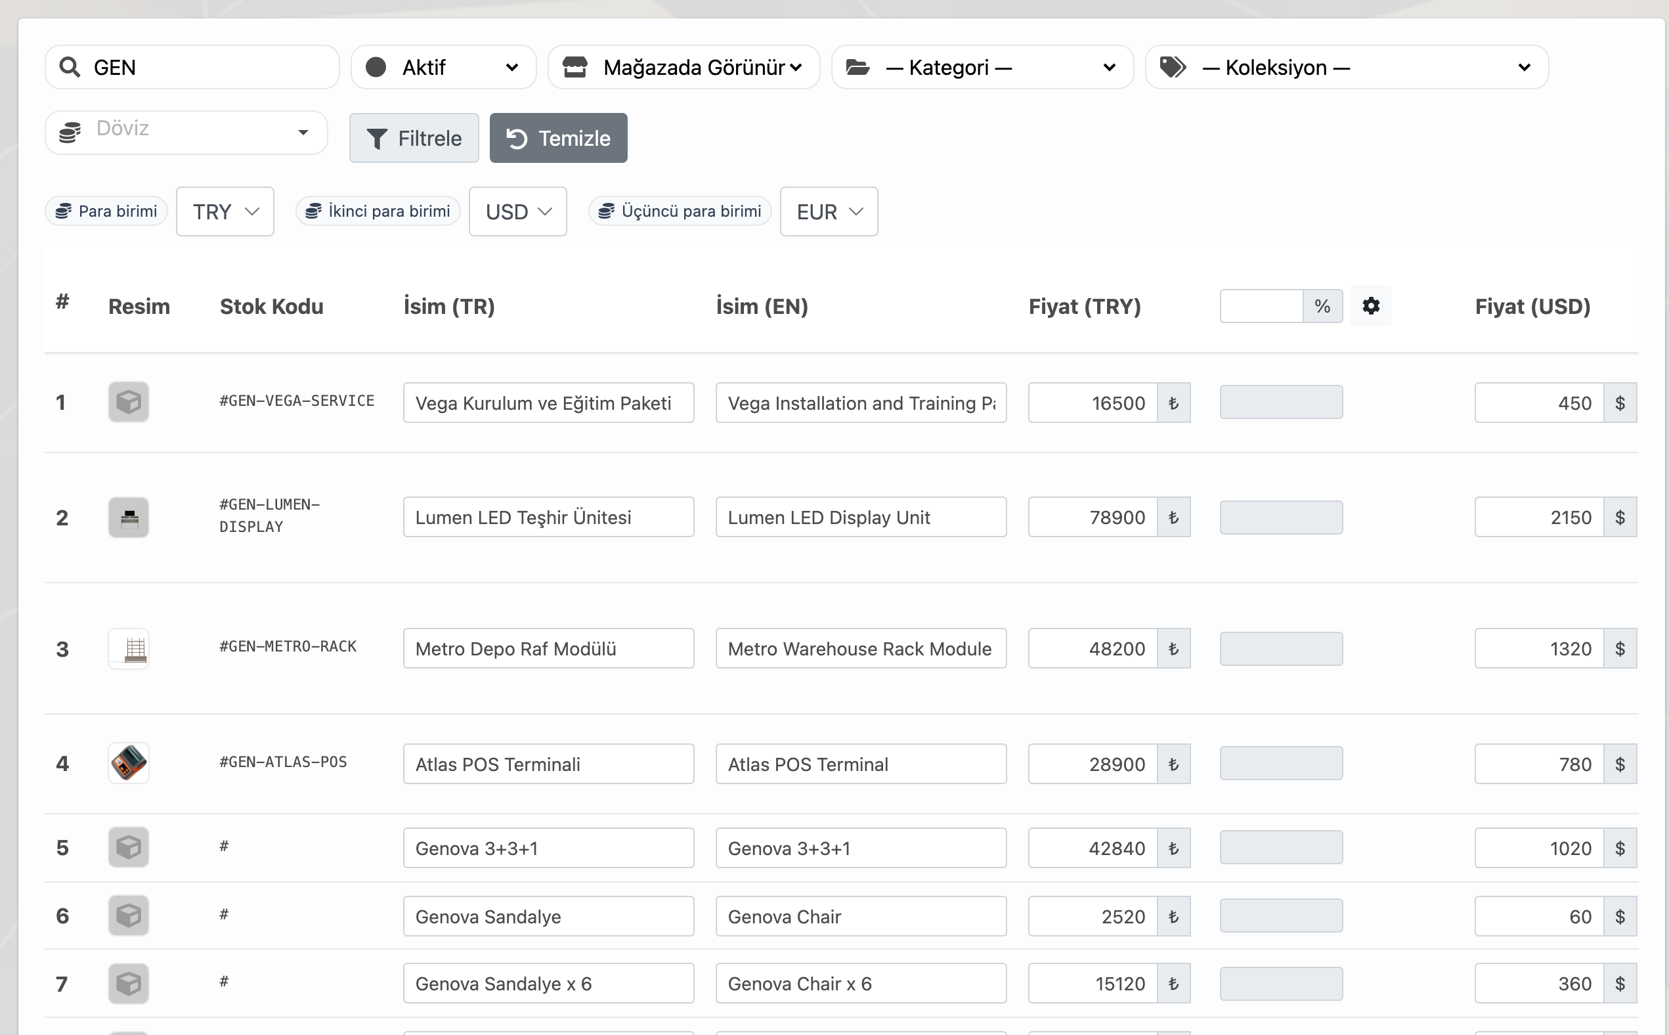Click the dollar symbol beside 780
Viewport: 1669px width, 1035px height.
click(x=1620, y=764)
